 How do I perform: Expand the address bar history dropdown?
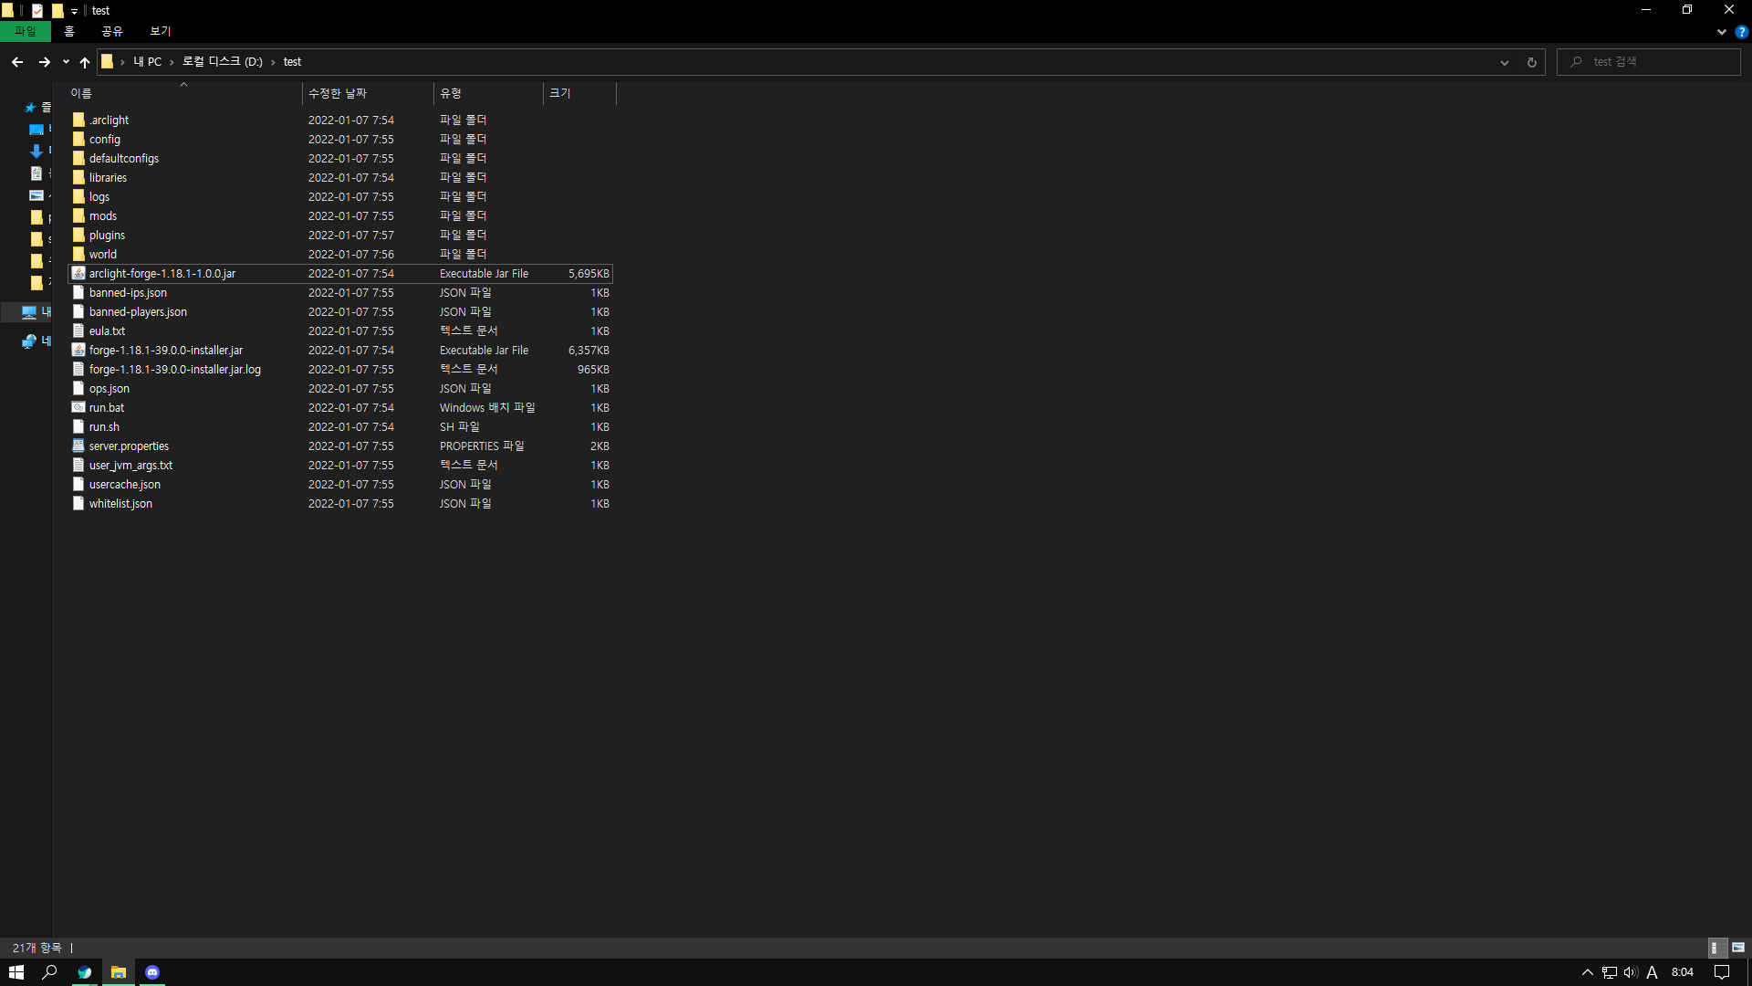[x=1504, y=61]
